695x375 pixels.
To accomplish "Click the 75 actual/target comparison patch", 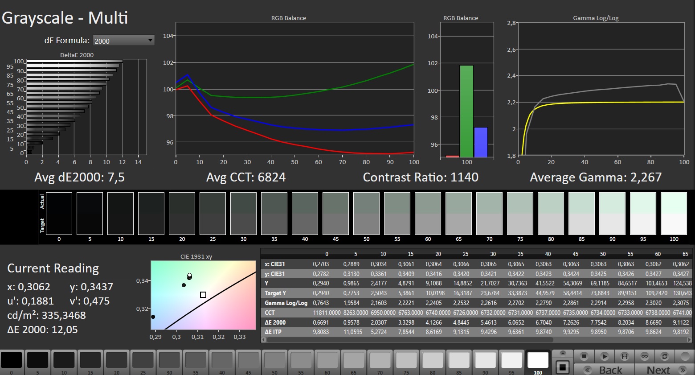I will pyautogui.click(x=520, y=214).
